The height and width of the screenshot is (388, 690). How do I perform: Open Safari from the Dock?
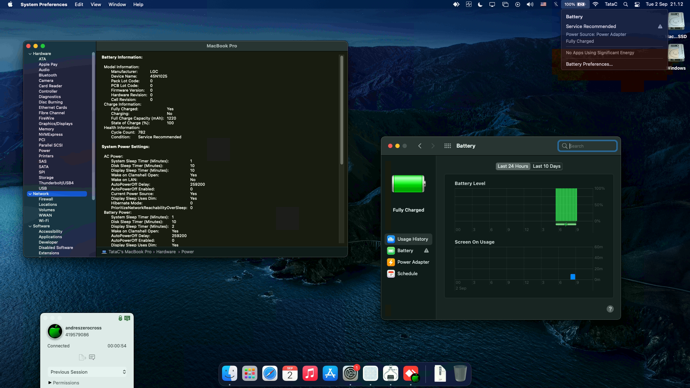[270, 374]
